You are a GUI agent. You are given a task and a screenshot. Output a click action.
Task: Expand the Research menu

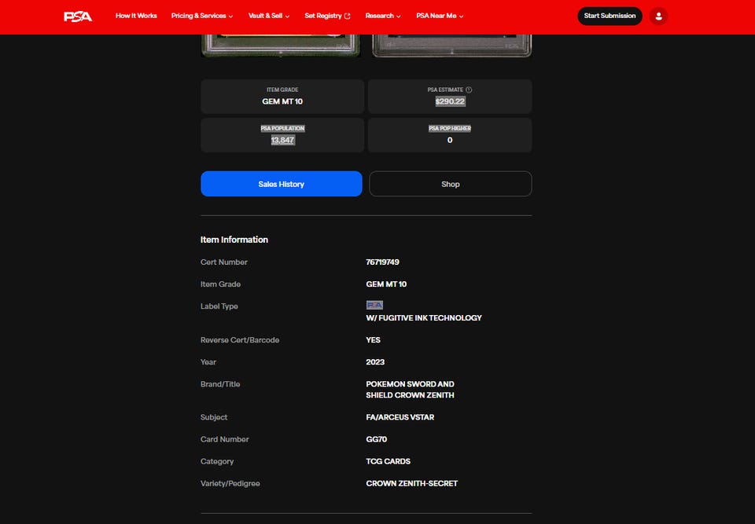(383, 16)
